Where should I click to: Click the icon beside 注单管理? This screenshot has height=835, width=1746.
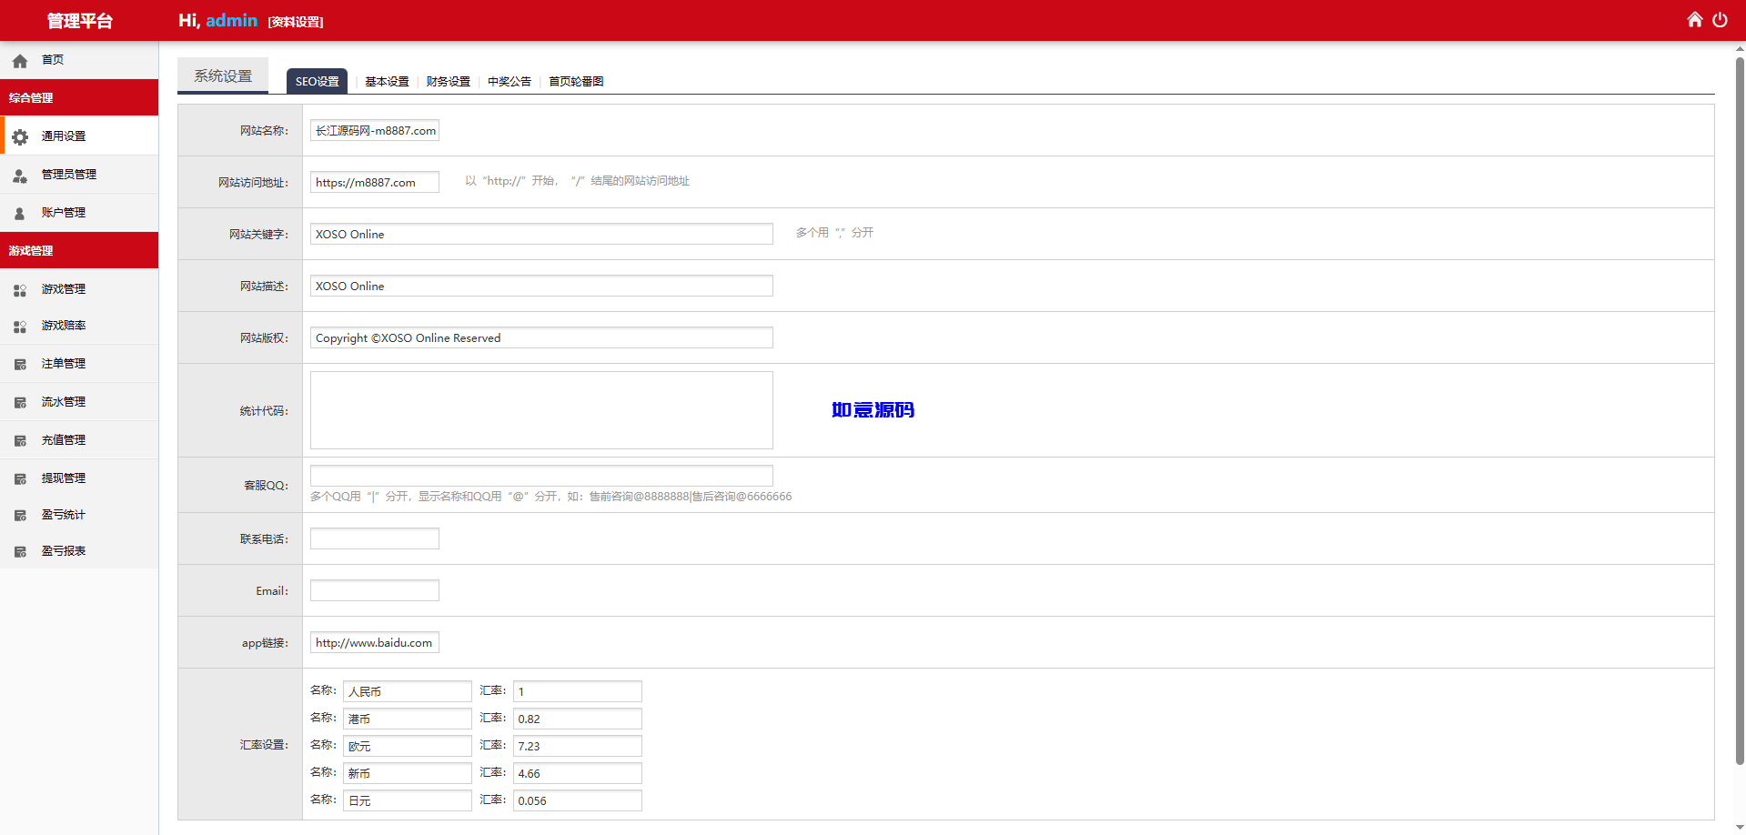[20, 365]
